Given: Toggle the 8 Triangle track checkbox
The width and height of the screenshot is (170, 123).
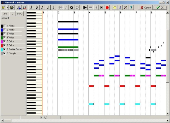Looking at the screenshot, I should (x=4, y=53).
